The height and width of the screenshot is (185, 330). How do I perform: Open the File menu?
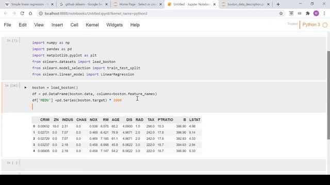point(7,25)
